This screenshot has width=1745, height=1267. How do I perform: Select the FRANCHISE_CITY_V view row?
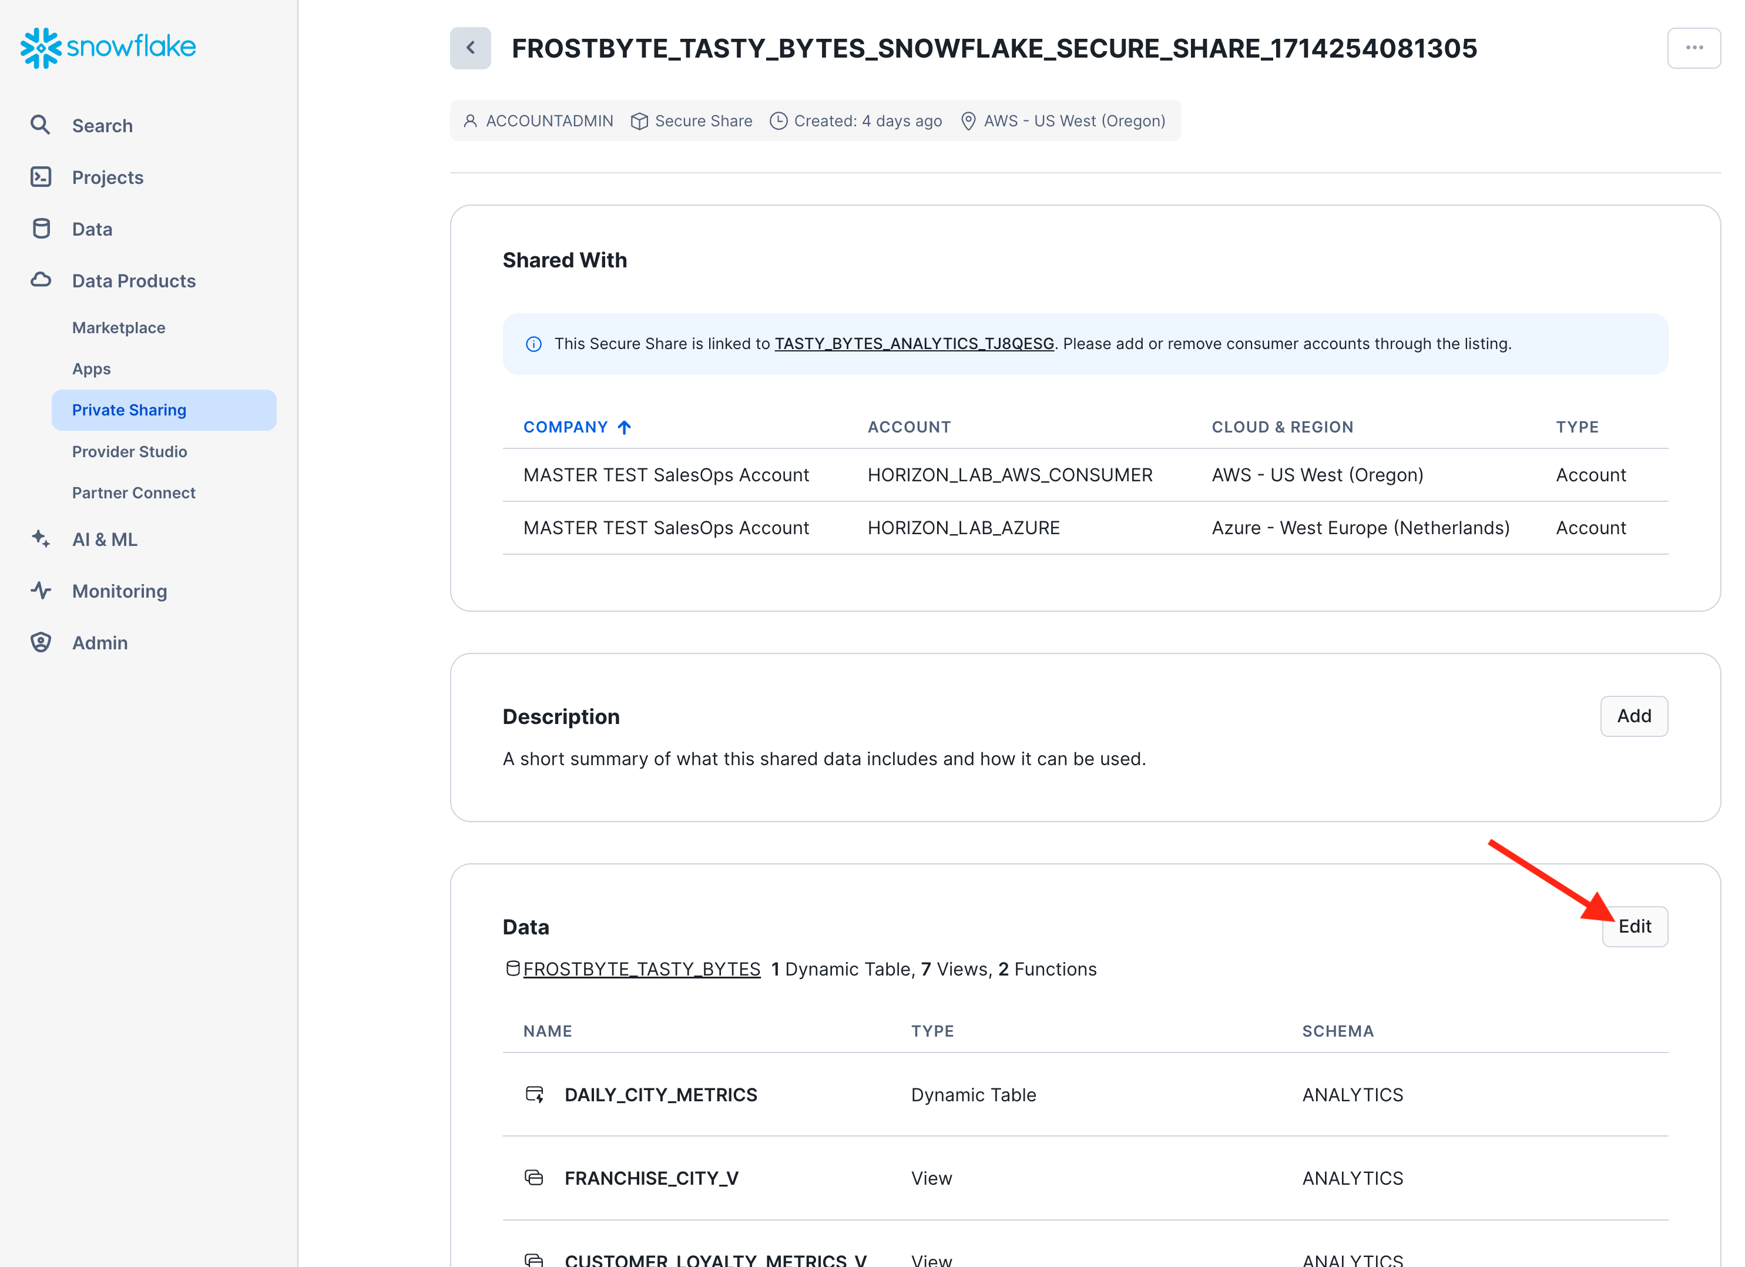pyautogui.click(x=651, y=1178)
